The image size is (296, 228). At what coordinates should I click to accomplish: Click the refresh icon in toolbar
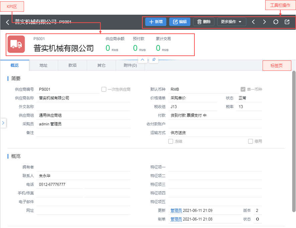[x=276, y=22]
